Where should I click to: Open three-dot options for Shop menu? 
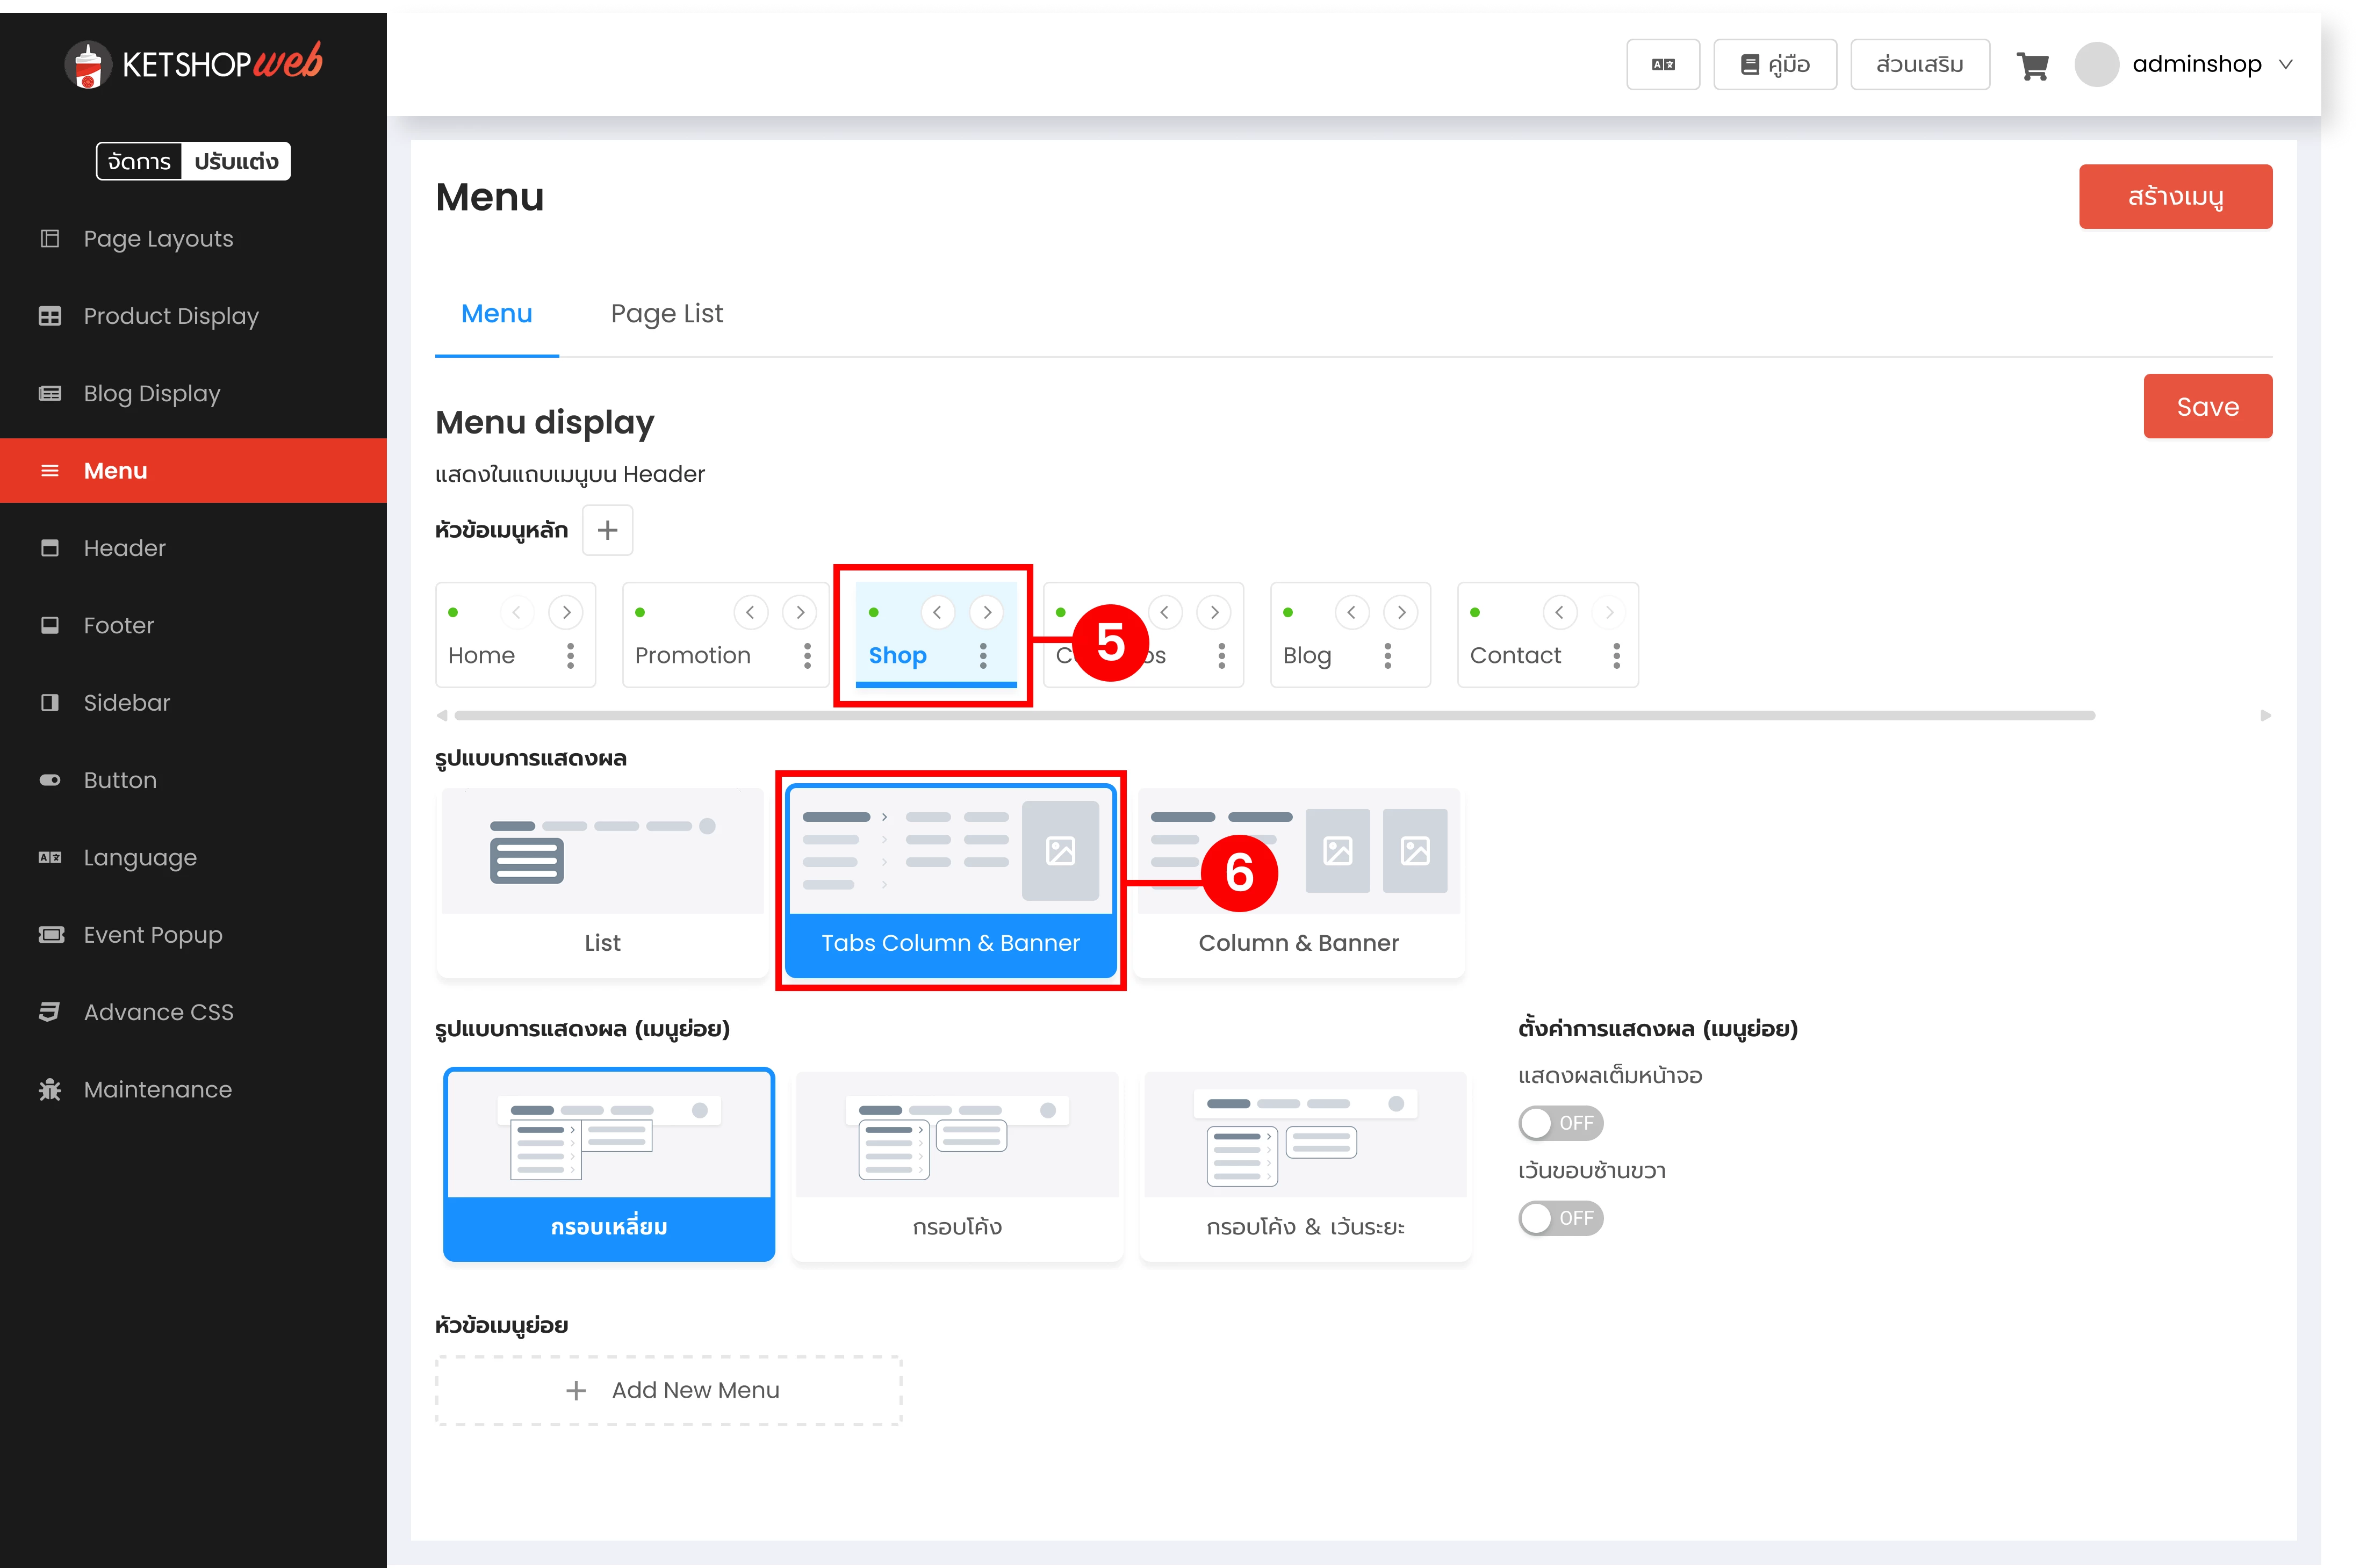click(x=983, y=656)
